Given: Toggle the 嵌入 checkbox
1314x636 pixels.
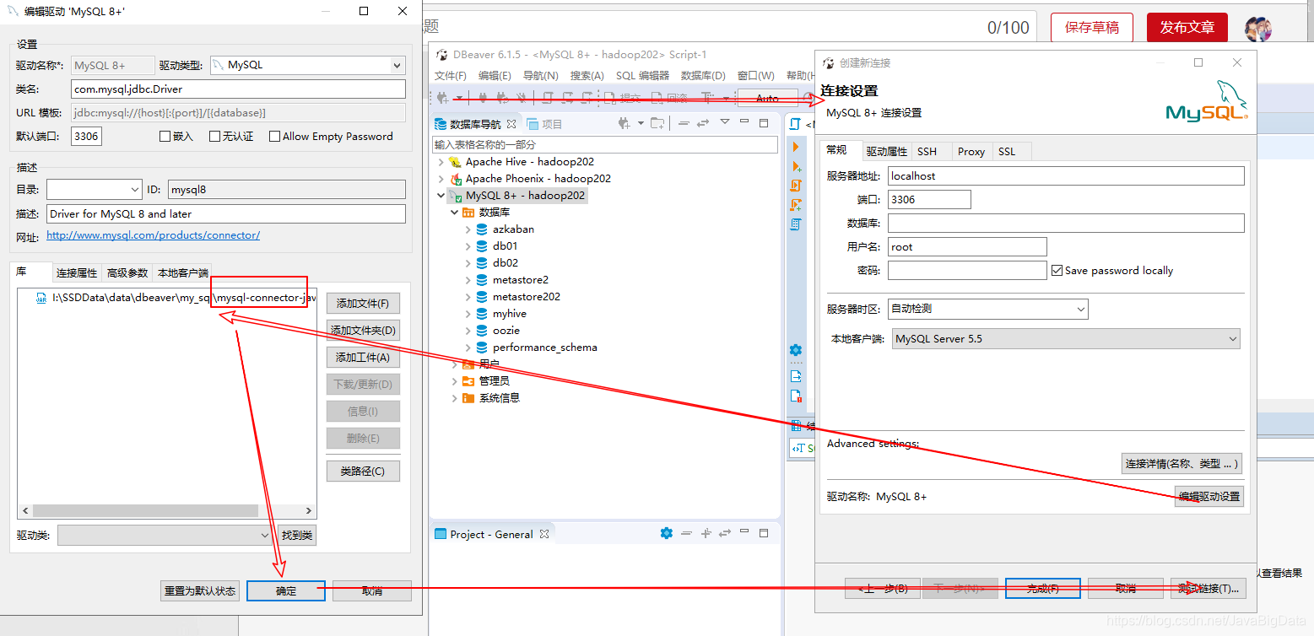Looking at the screenshot, I should 165,137.
